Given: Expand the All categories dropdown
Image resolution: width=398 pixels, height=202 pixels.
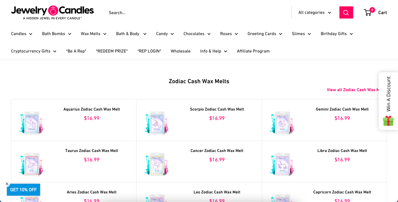Looking at the screenshot, I should click(x=314, y=12).
